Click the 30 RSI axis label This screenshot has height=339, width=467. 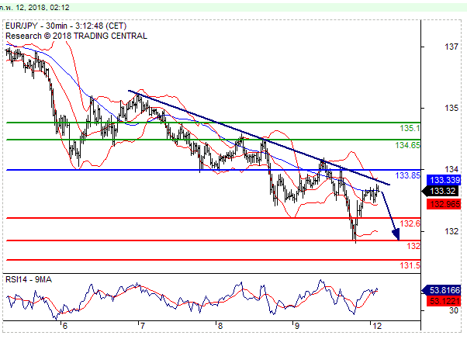[454, 311]
